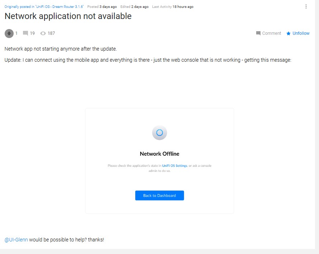Click the "Network app not starting anymore" sentence

[x=61, y=49]
